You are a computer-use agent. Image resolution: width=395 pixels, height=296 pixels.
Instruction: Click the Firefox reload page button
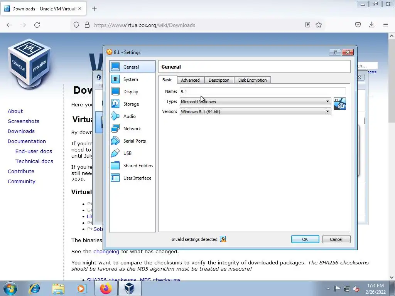click(37, 25)
